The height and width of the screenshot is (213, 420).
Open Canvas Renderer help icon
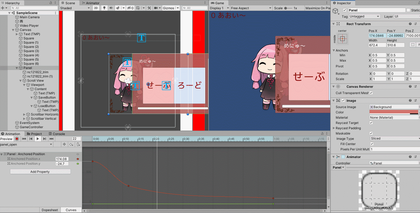click(410, 86)
